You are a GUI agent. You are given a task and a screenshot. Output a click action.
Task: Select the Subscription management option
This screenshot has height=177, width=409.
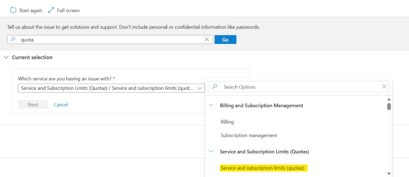[x=249, y=136]
